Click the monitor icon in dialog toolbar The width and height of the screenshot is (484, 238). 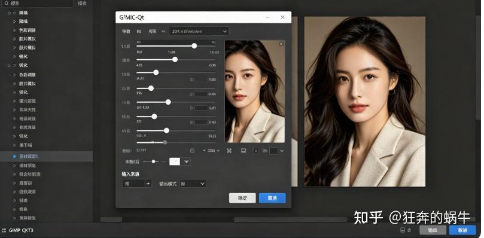pos(243,150)
